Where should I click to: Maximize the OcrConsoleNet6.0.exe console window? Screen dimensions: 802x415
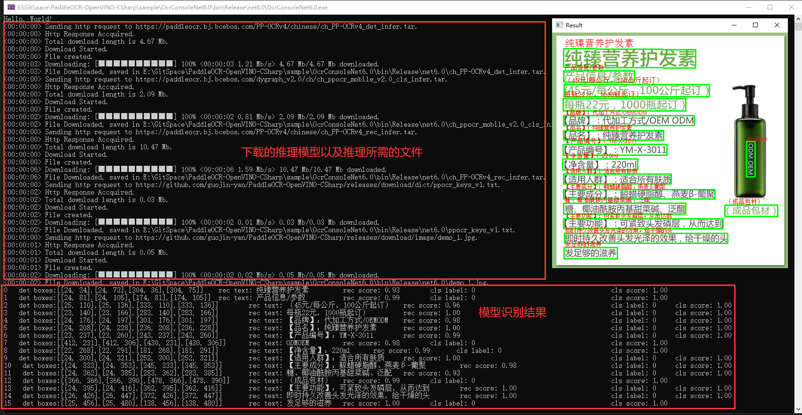770,7
